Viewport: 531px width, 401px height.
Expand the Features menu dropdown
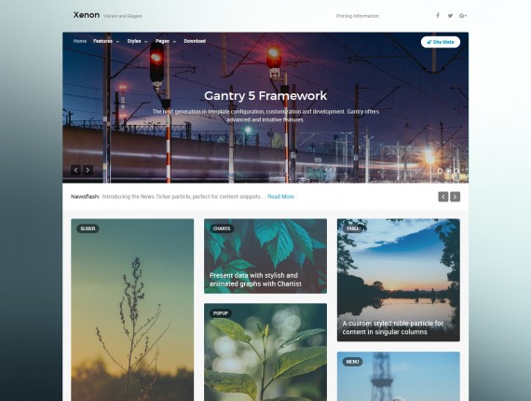click(x=106, y=41)
